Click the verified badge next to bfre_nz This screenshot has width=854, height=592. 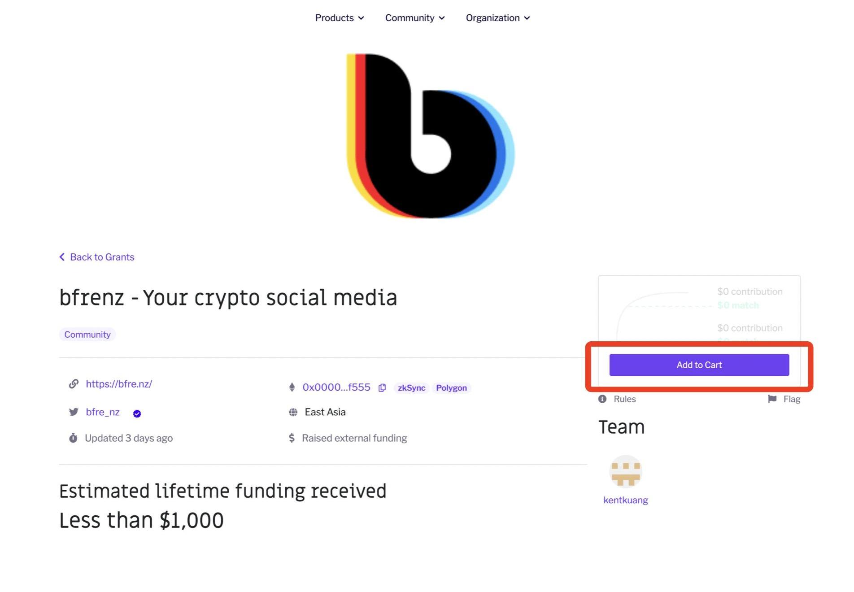[137, 414]
